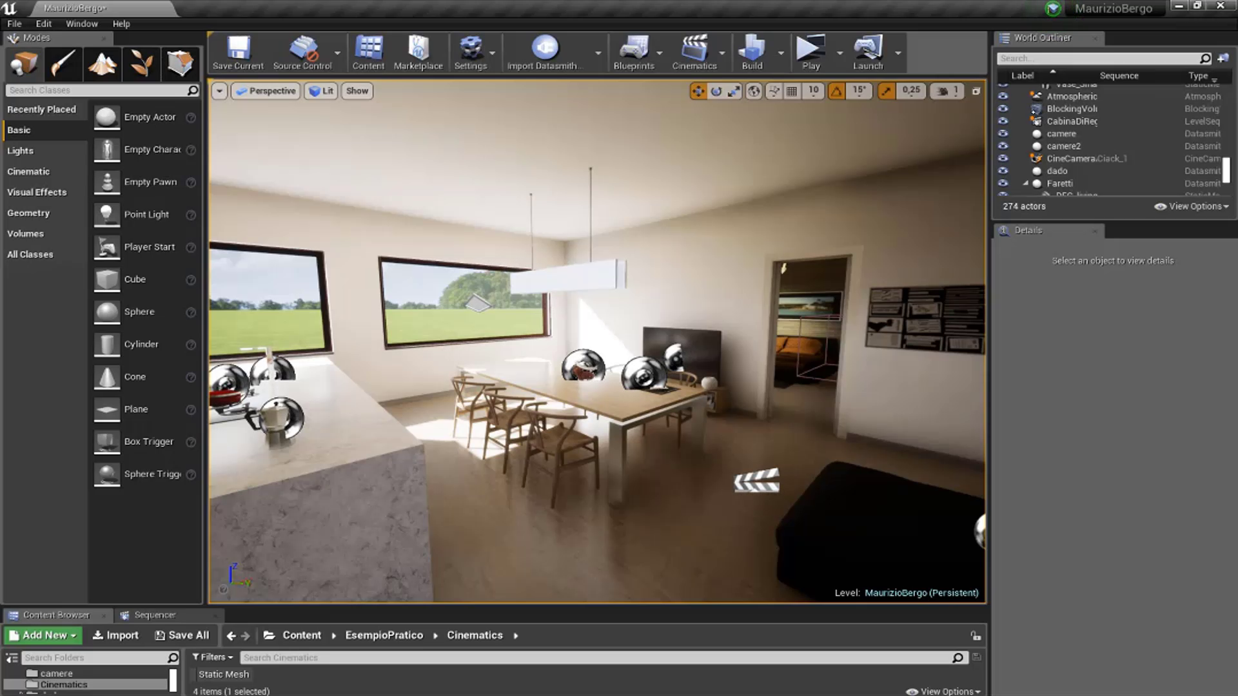
Task: Toggle surface snapping icon in viewport
Action: [774, 92]
